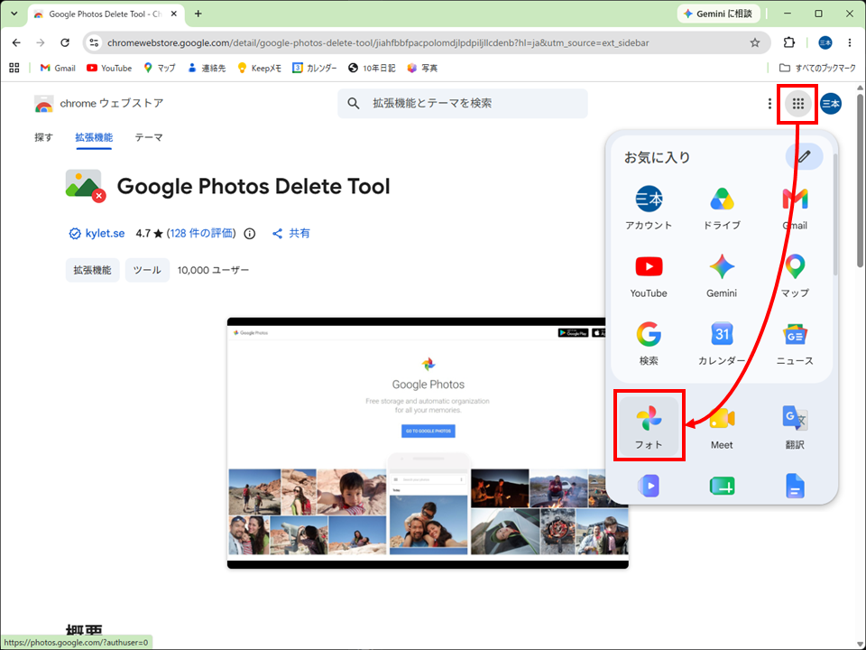
Task: Open Meet from the apps panel
Action: pos(722,427)
